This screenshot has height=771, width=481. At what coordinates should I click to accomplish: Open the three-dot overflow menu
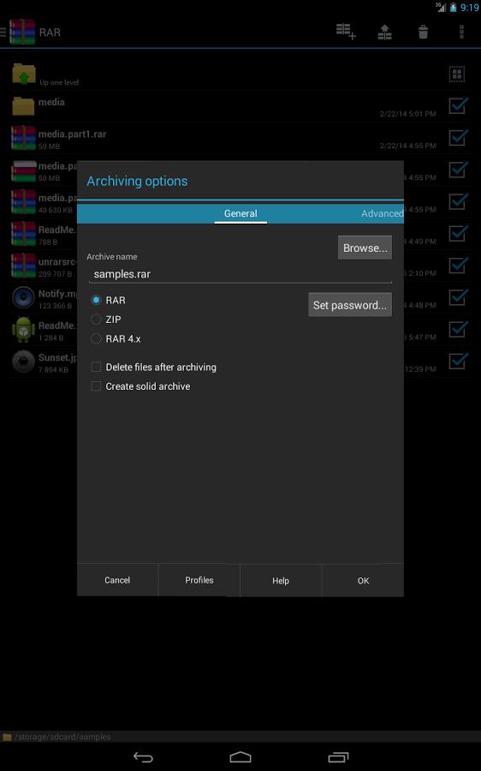pyautogui.click(x=461, y=32)
